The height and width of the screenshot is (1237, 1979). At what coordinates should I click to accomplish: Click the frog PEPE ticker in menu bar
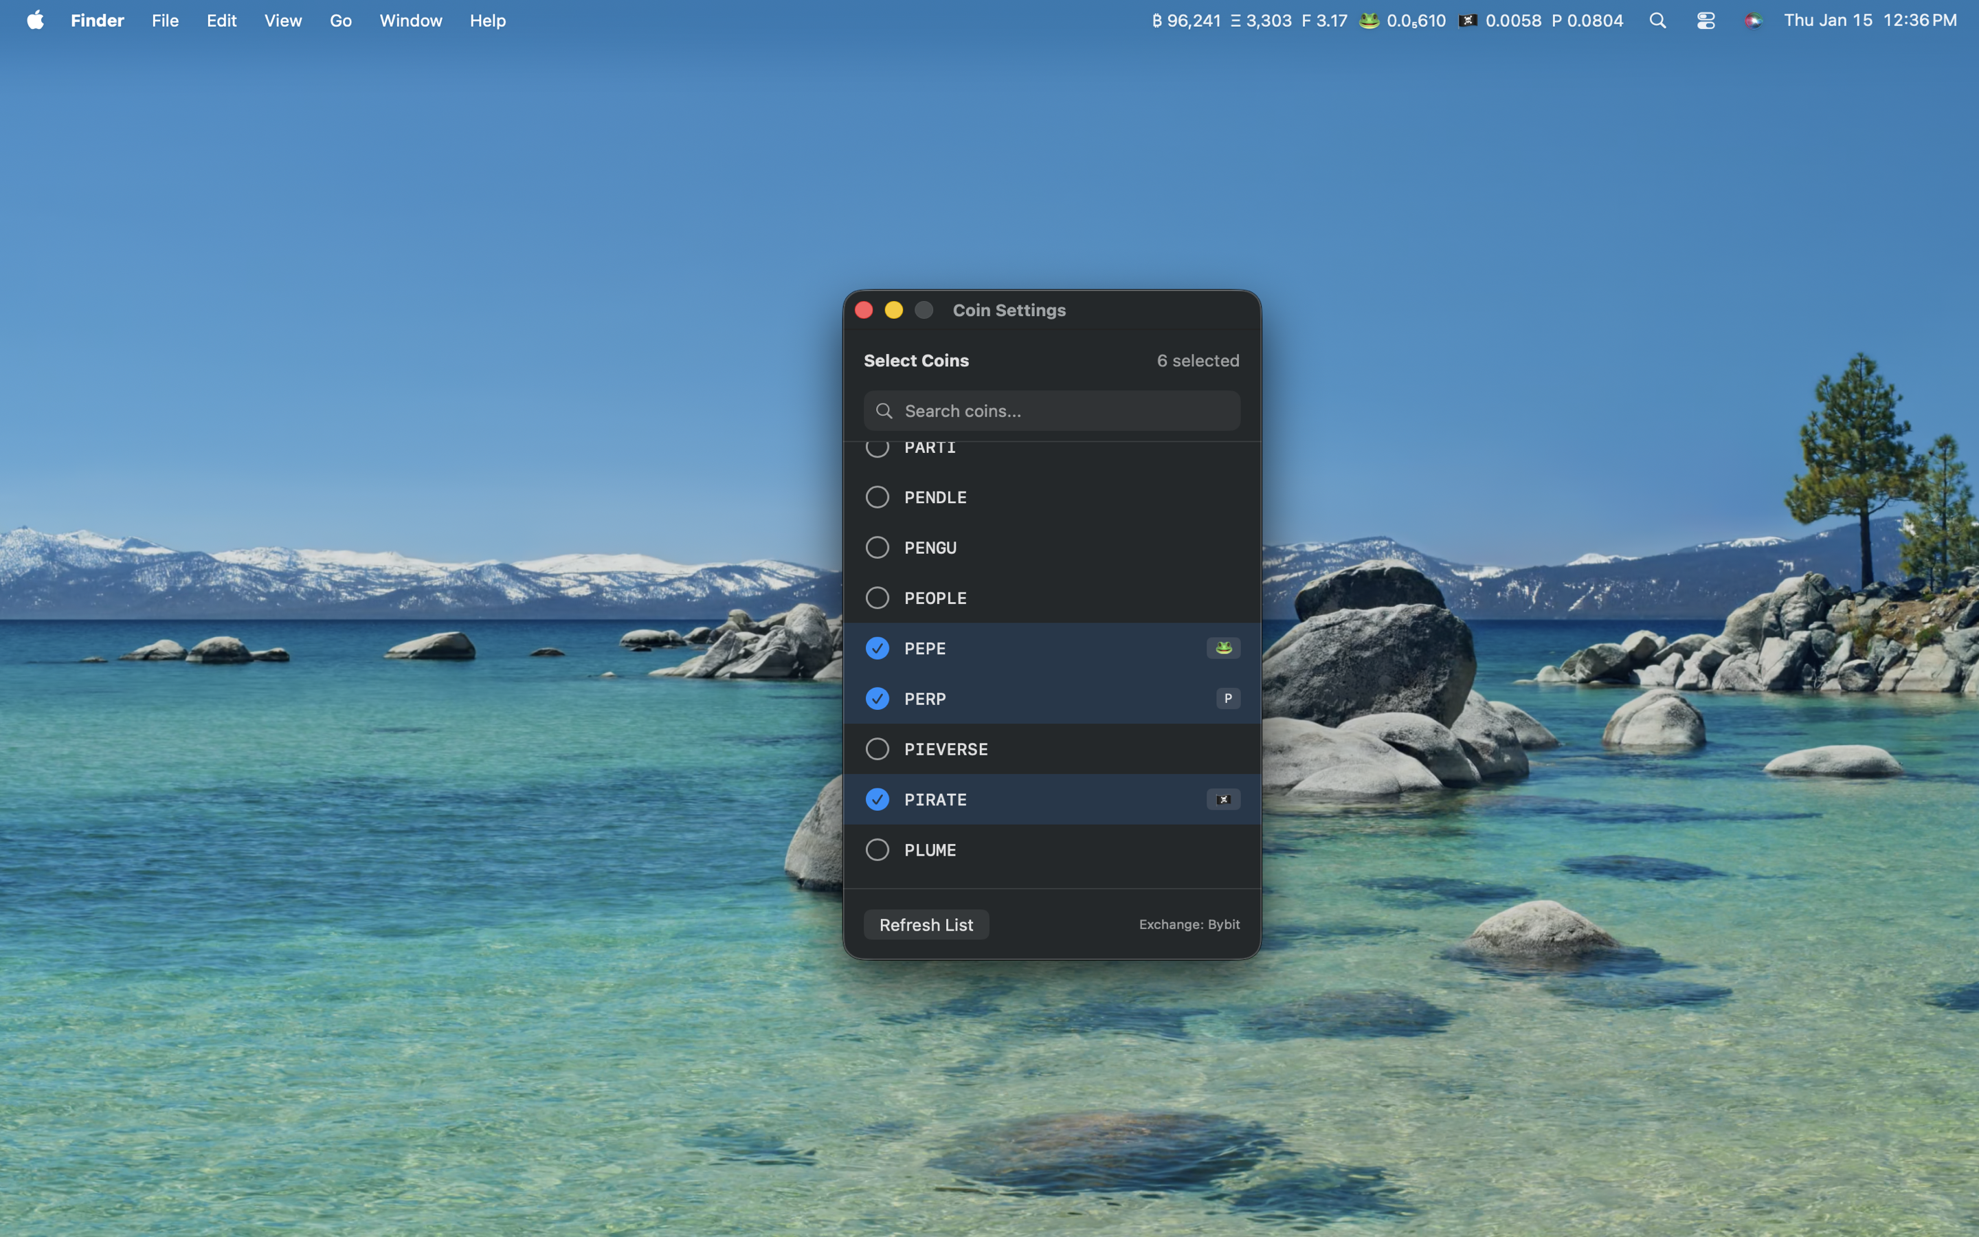coord(1402,21)
